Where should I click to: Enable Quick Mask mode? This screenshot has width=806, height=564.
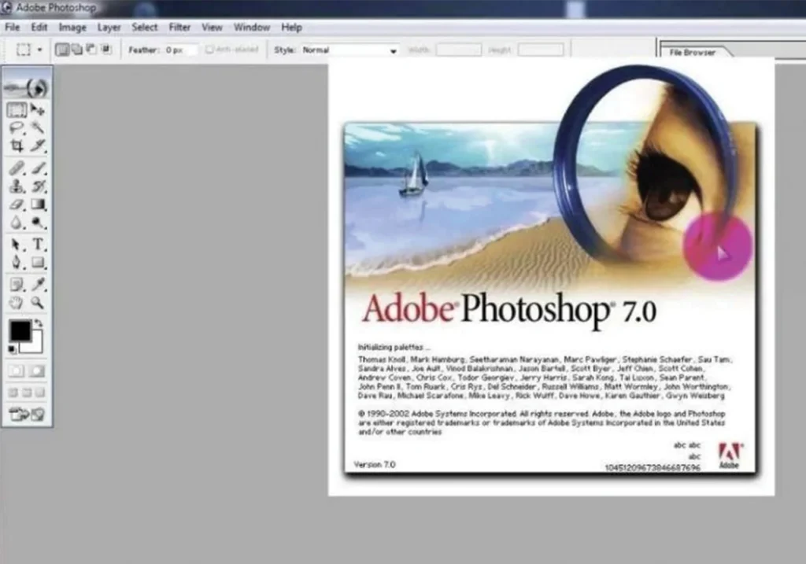coord(37,370)
